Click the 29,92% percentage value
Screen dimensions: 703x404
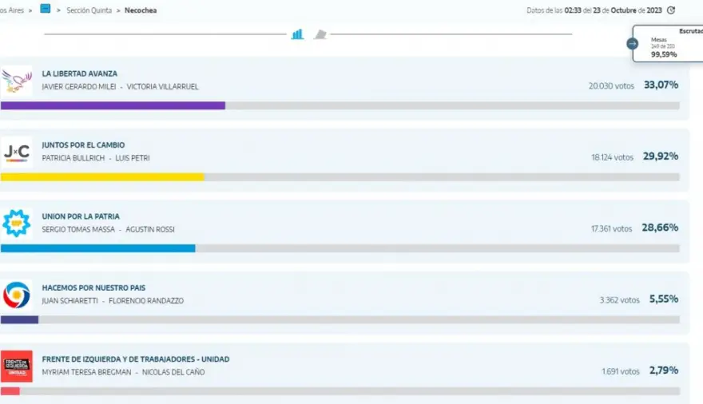661,156
